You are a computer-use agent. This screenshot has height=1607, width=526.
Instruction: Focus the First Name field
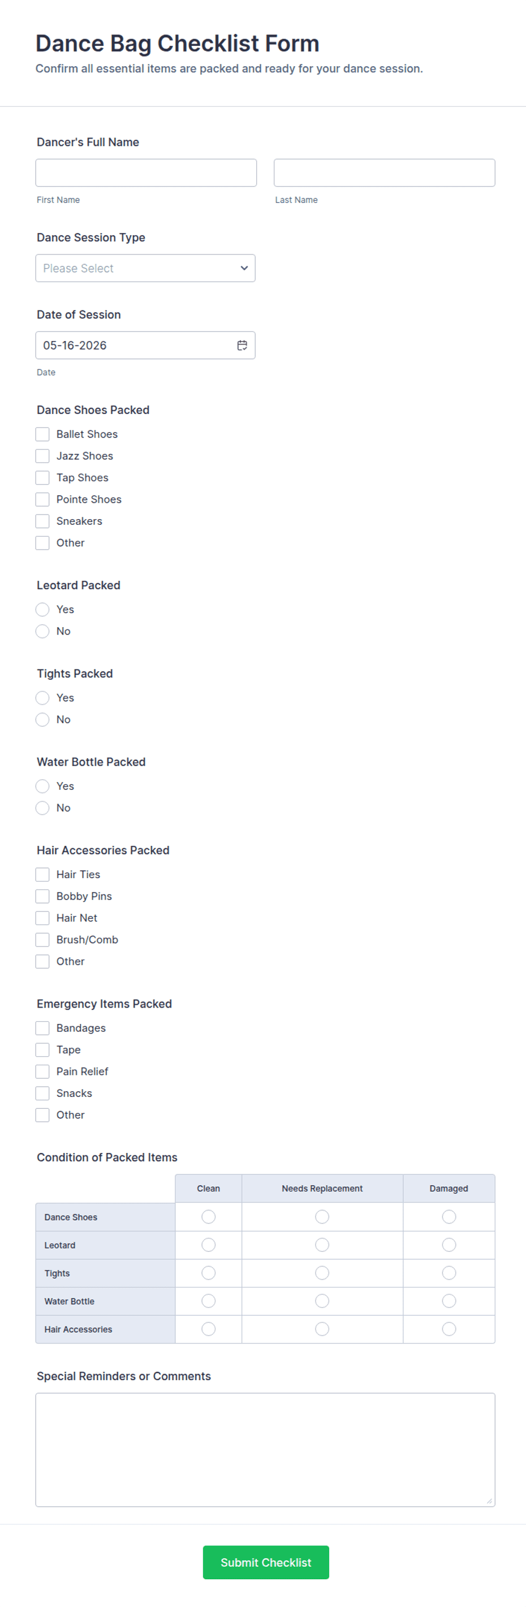[x=146, y=173]
